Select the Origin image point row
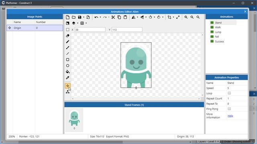257x144 pixels. (35, 28)
